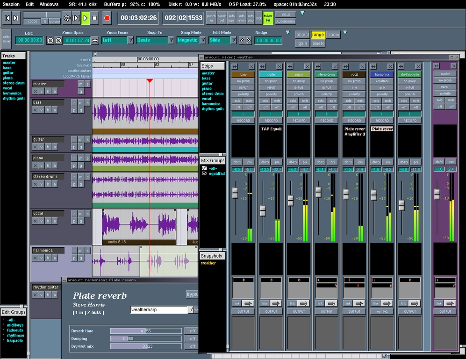Screen dimensions: 466x359
Task: Toggle the loop playback icon
Action: tap(67, 18)
